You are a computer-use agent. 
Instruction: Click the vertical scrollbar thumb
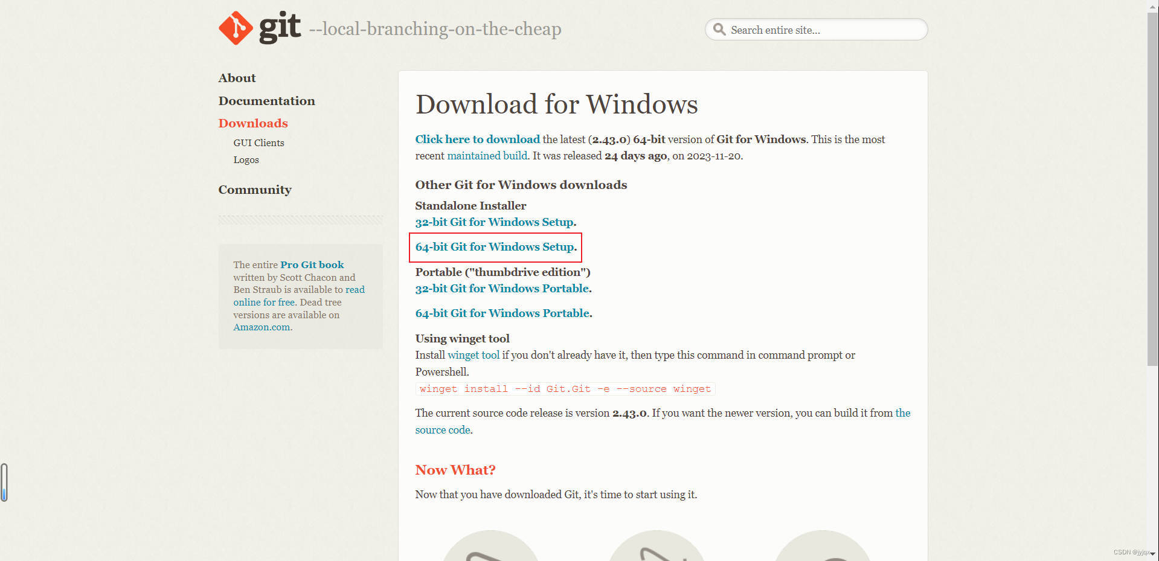click(x=1152, y=188)
